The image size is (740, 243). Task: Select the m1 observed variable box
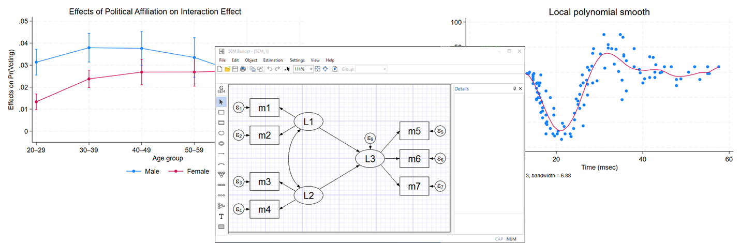tap(264, 108)
